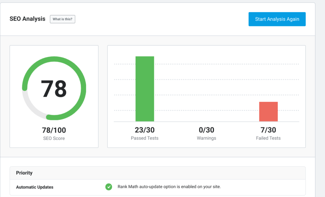Click the Passed Tests label
Image resolution: width=325 pixels, height=197 pixels.
click(x=145, y=138)
